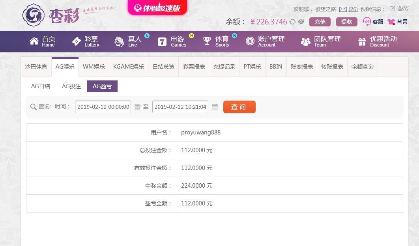Click balance amount ￥226.3746

[x=269, y=22]
